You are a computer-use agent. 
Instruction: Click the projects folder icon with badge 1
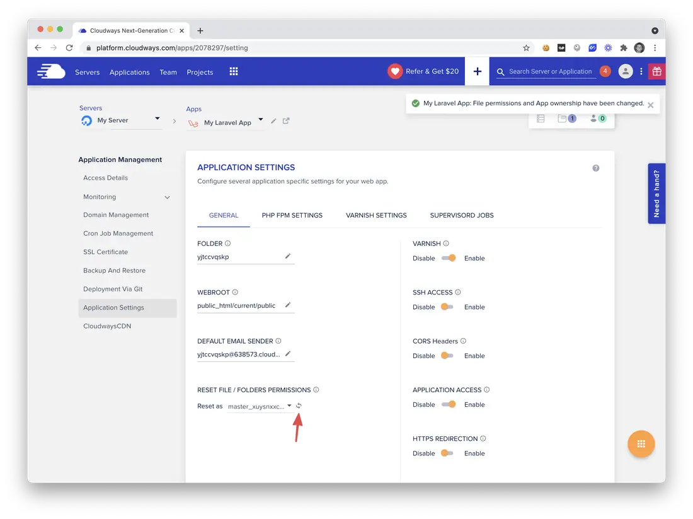coord(566,119)
